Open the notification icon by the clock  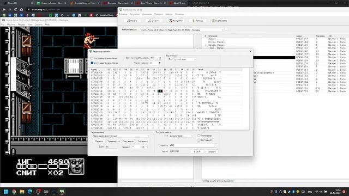tap(344, 192)
